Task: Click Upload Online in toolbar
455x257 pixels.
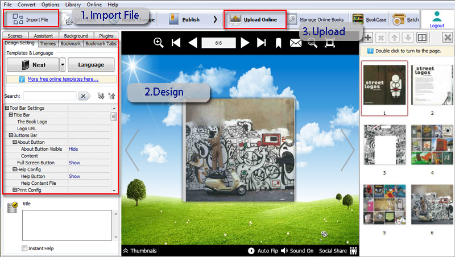Action: [x=254, y=19]
